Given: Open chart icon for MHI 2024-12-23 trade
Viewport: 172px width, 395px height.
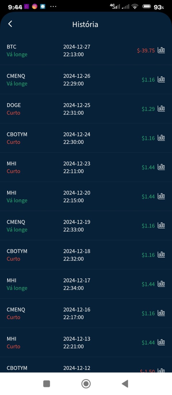Looking at the screenshot, I should tap(161, 167).
